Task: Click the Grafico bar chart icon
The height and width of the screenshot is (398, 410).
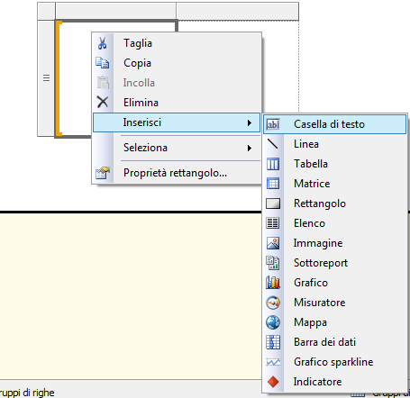Action: [x=273, y=283]
